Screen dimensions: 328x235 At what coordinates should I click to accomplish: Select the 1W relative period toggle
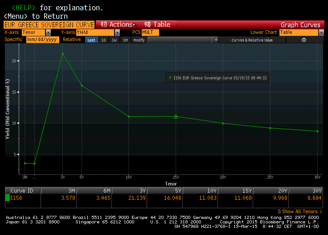point(114,40)
